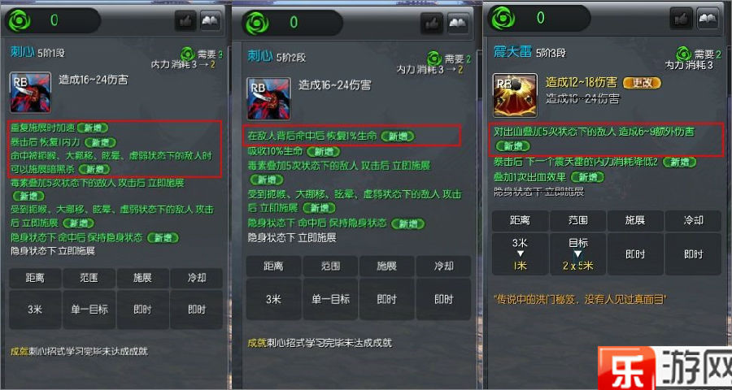The height and width of the screenshot is (390, 732).
Task: Click the green swirl point icon in the left panel
Action: [x=20, y=21]
